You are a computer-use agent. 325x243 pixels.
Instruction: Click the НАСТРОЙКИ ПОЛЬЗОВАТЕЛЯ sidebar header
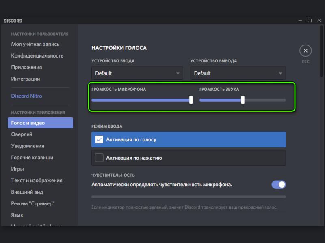[x=40, y=34]
